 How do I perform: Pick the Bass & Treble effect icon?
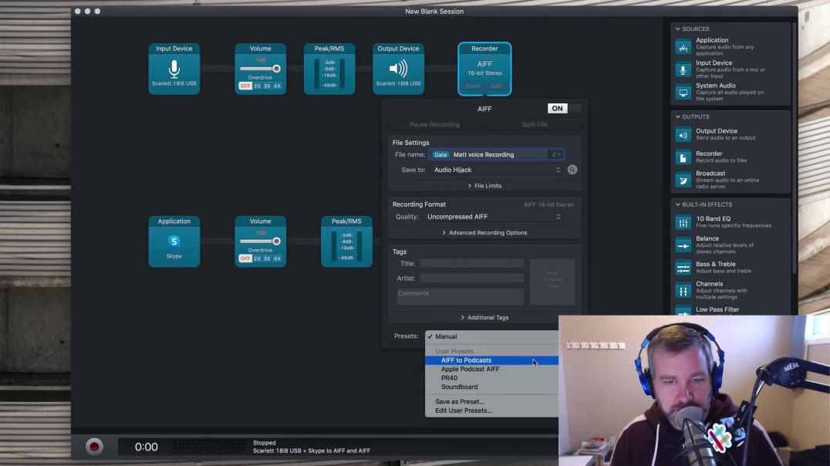(x=683, y=268)
